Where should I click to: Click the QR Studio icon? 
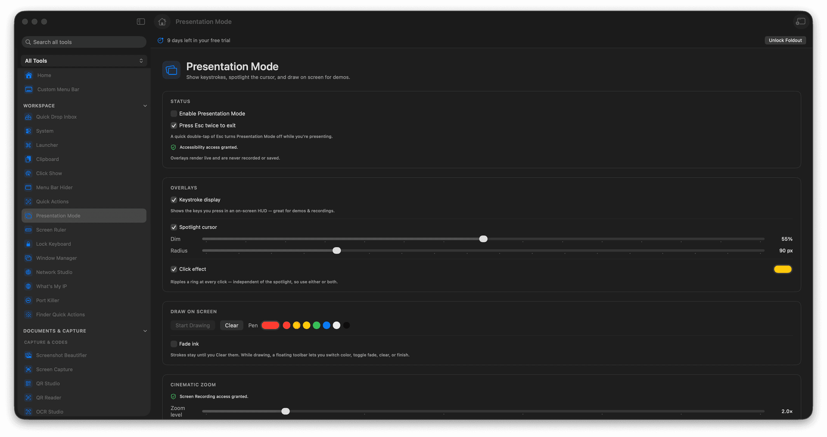tap(28, 384)
